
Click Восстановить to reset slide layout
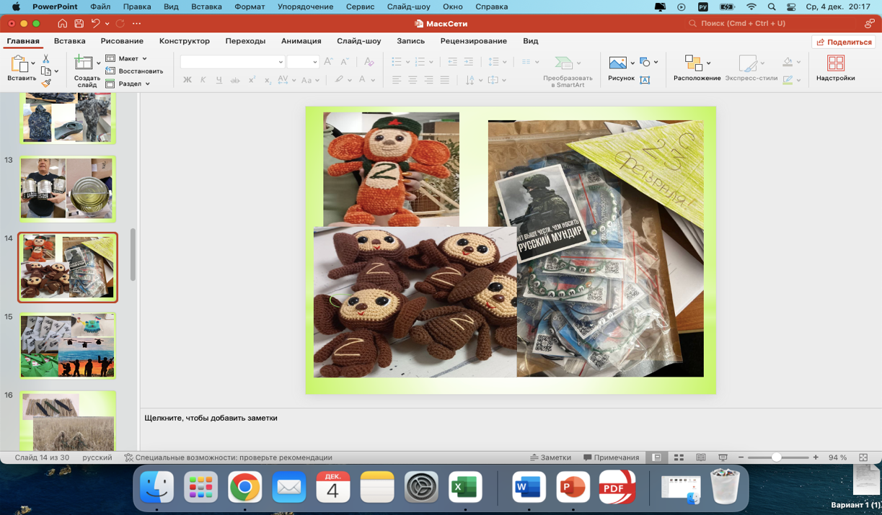pyautogui.click(x=135, y=71)
